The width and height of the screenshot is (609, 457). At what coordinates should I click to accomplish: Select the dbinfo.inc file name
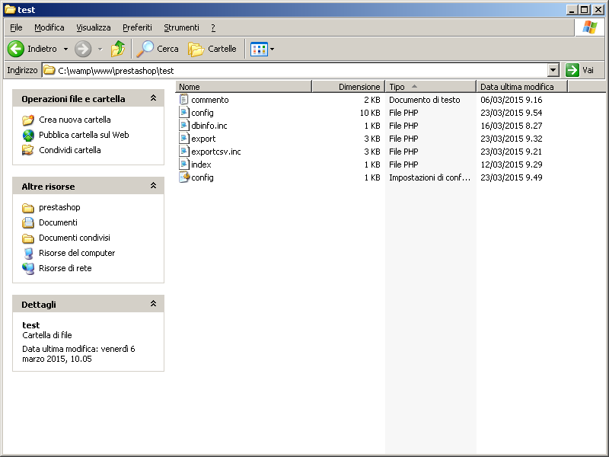click(209, 126)
